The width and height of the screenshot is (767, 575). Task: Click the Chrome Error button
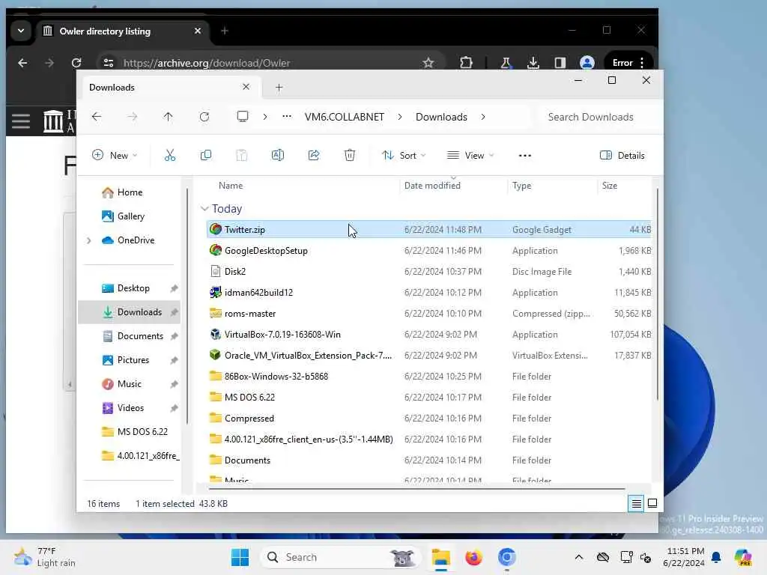(x=628, y=63)
